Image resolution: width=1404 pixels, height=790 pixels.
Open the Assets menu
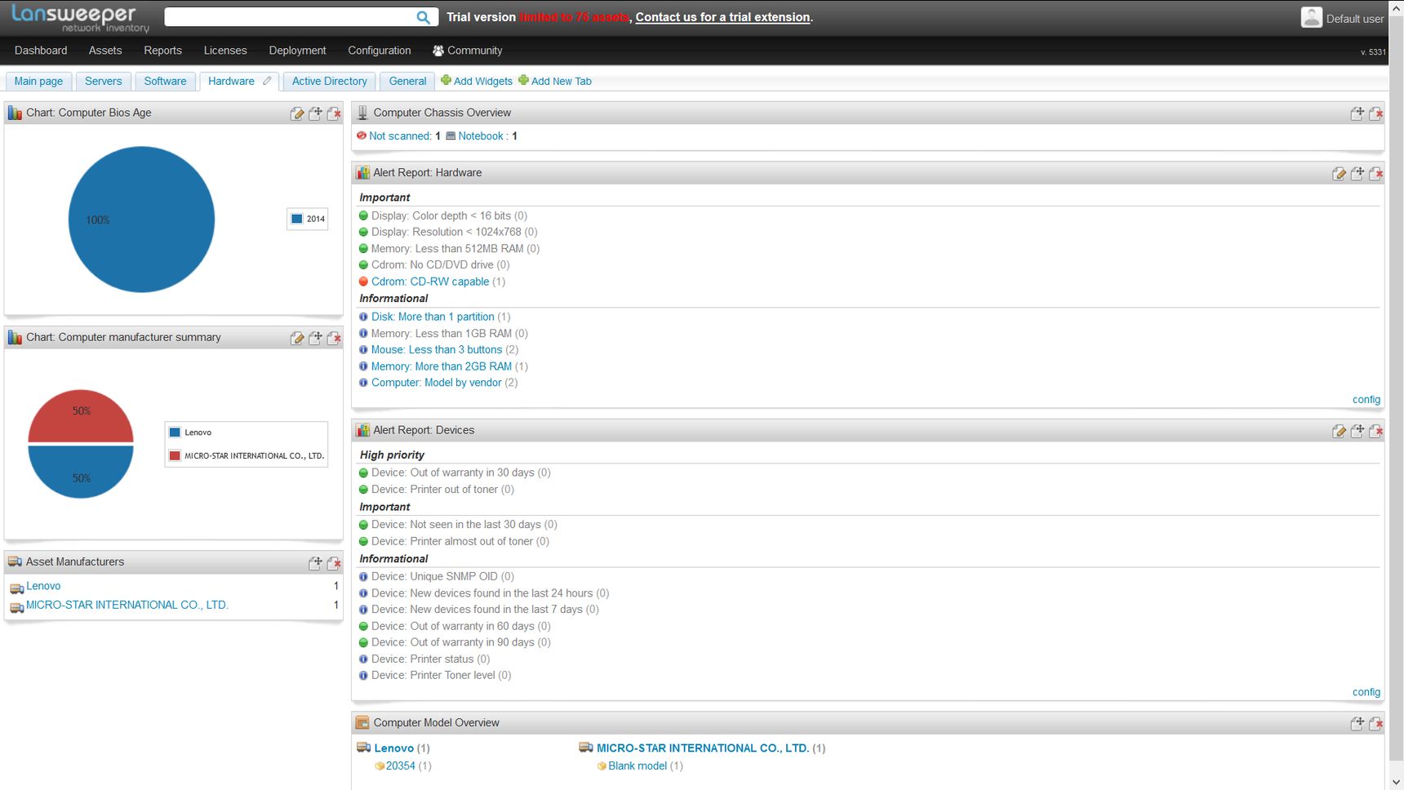[x=105, y=51]
